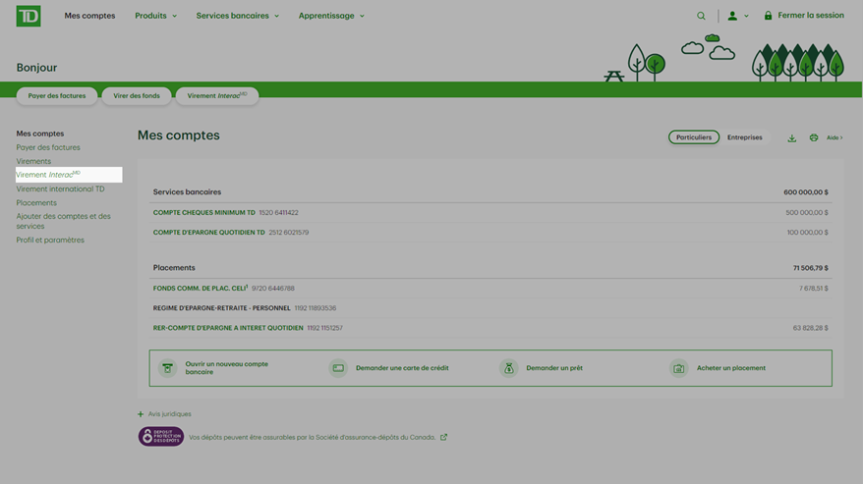863x484 pixels.
Task: Print the page using the printer icon
Action: tap(814, 137)
